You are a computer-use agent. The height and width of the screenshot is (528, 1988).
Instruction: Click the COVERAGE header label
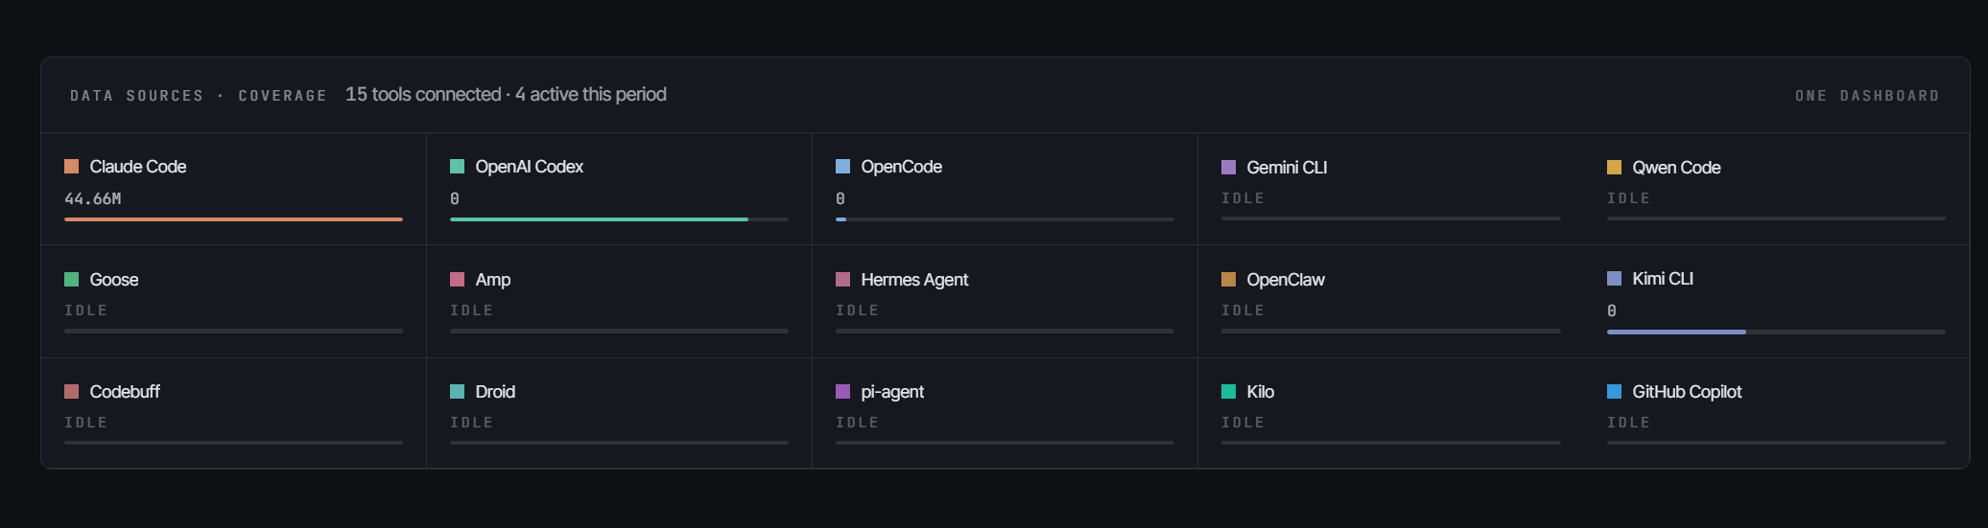pos(282,96)
